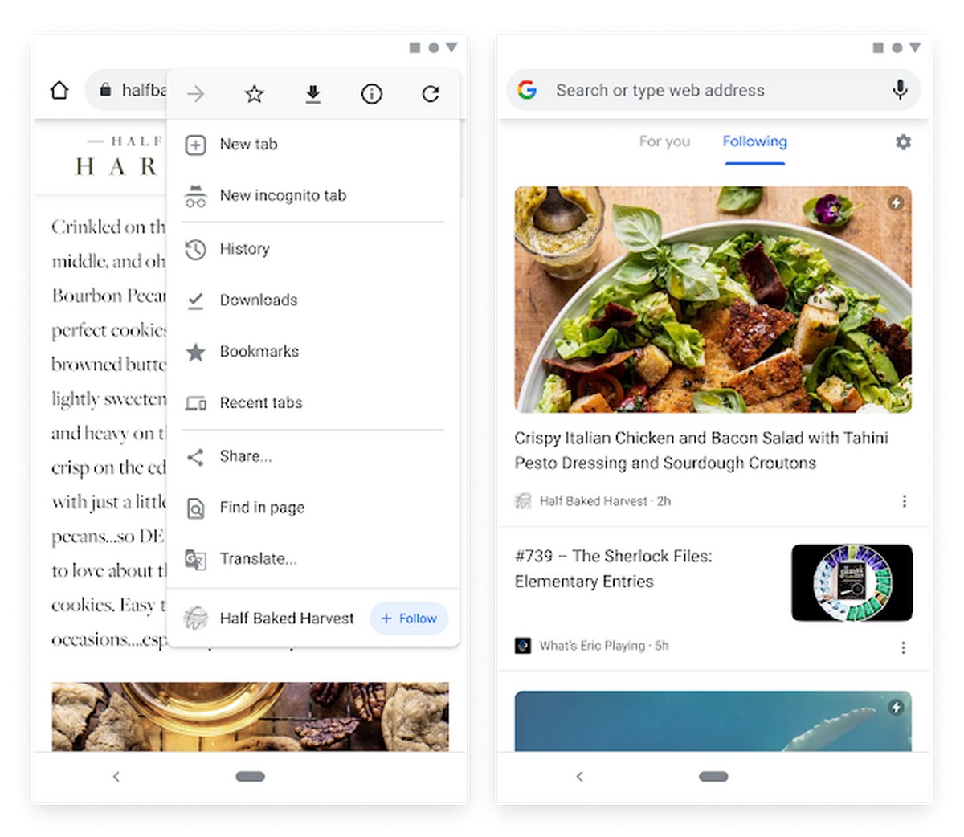Switch to the For you tab
This screenshot has height=837, width=964.
point(664,141)
